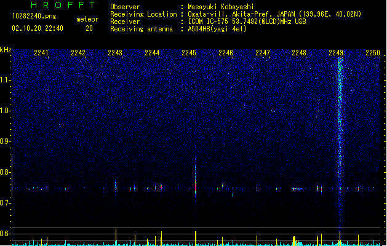Click the meteor label
The image size is (387, 246).
87,19
